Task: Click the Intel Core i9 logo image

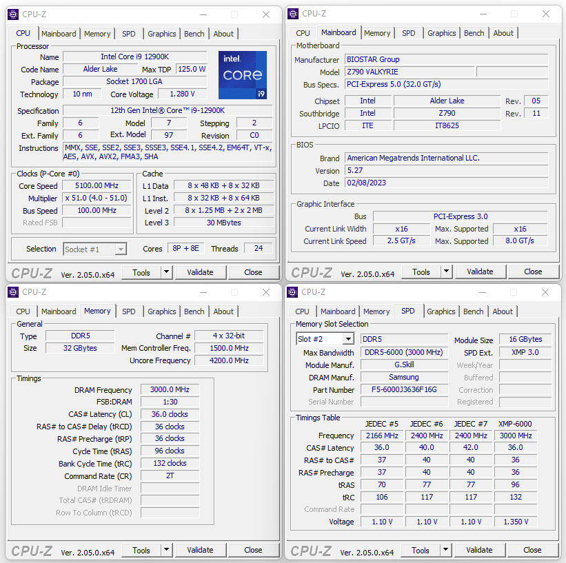Action: [x=243, y=75]
